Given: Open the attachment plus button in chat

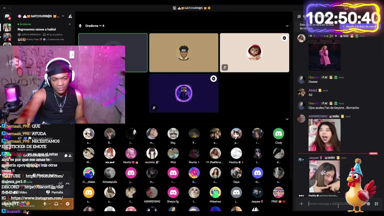Looking at the screenshot, I should pos(301,204).
